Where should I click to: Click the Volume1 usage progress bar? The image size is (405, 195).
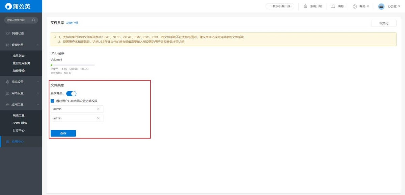[73, 65]
